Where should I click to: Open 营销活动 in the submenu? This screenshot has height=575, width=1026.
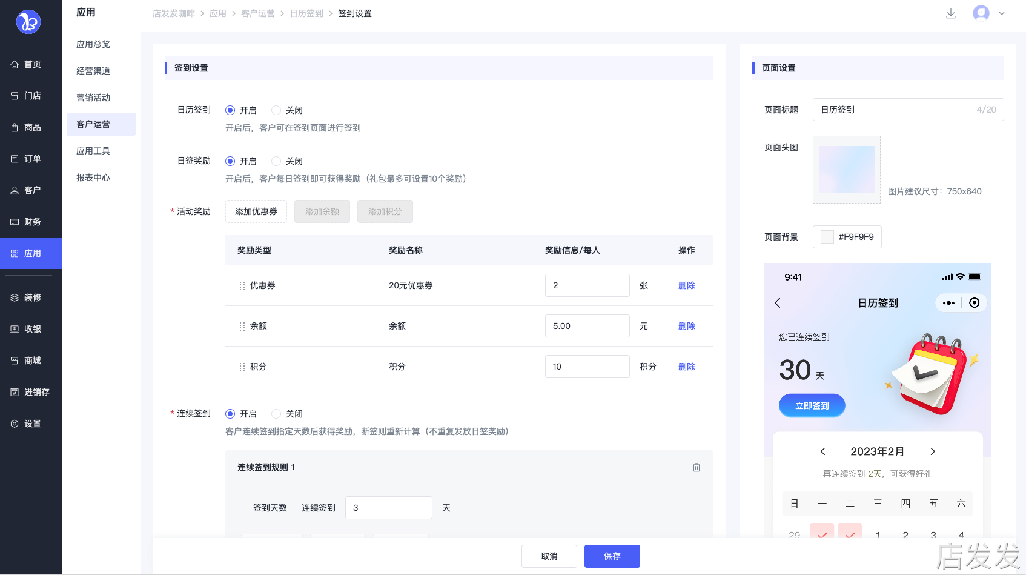click(x=93, y=98)
